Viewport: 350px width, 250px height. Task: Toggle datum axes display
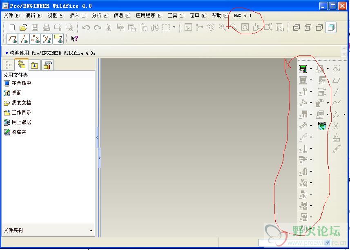(24, 39)
